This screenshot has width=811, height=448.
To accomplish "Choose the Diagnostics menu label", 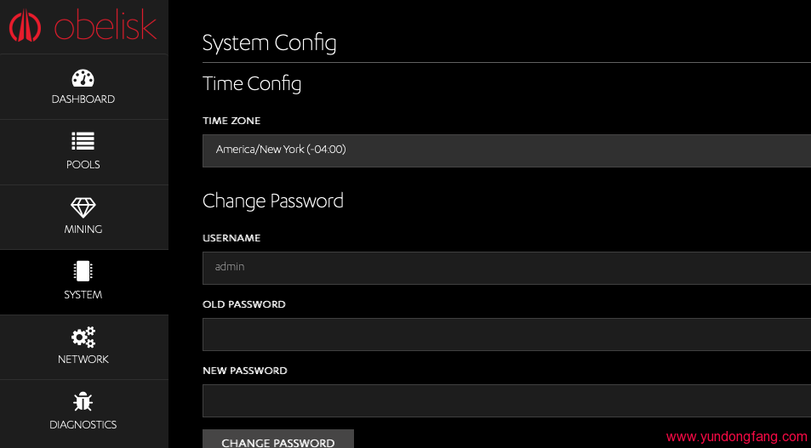I will 83,425.
